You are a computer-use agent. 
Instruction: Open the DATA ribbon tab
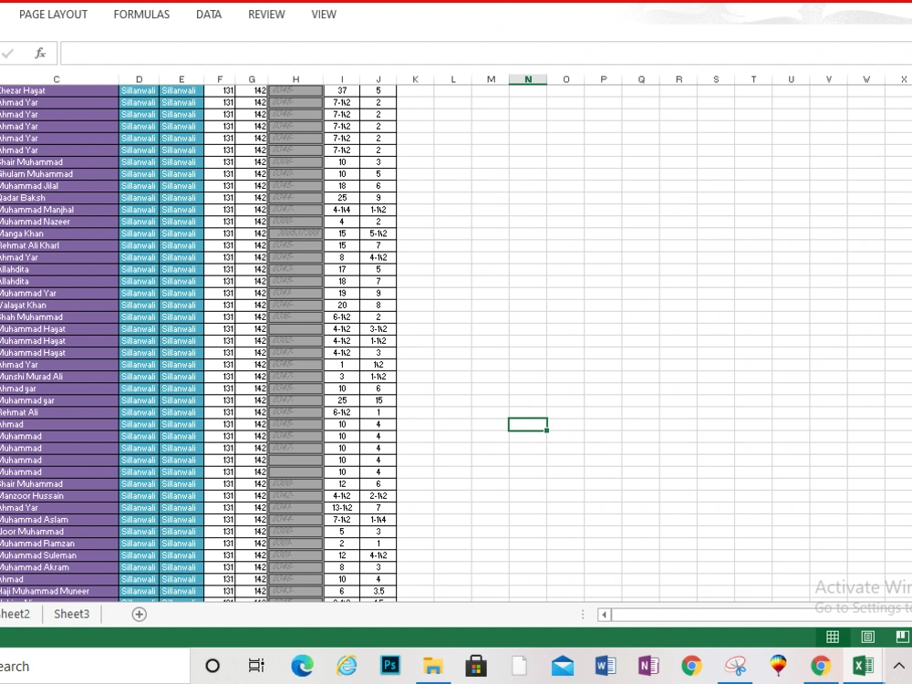click(x=209, y=15)
